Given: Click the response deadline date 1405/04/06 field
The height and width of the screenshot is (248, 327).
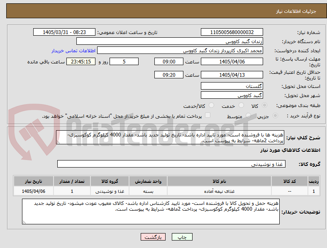Looking at the screenshot, I should pos(232,61).
